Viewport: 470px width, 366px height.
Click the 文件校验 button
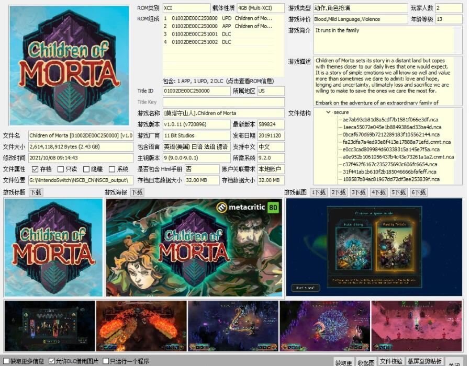pyautogui.click(x=391, y=361)
